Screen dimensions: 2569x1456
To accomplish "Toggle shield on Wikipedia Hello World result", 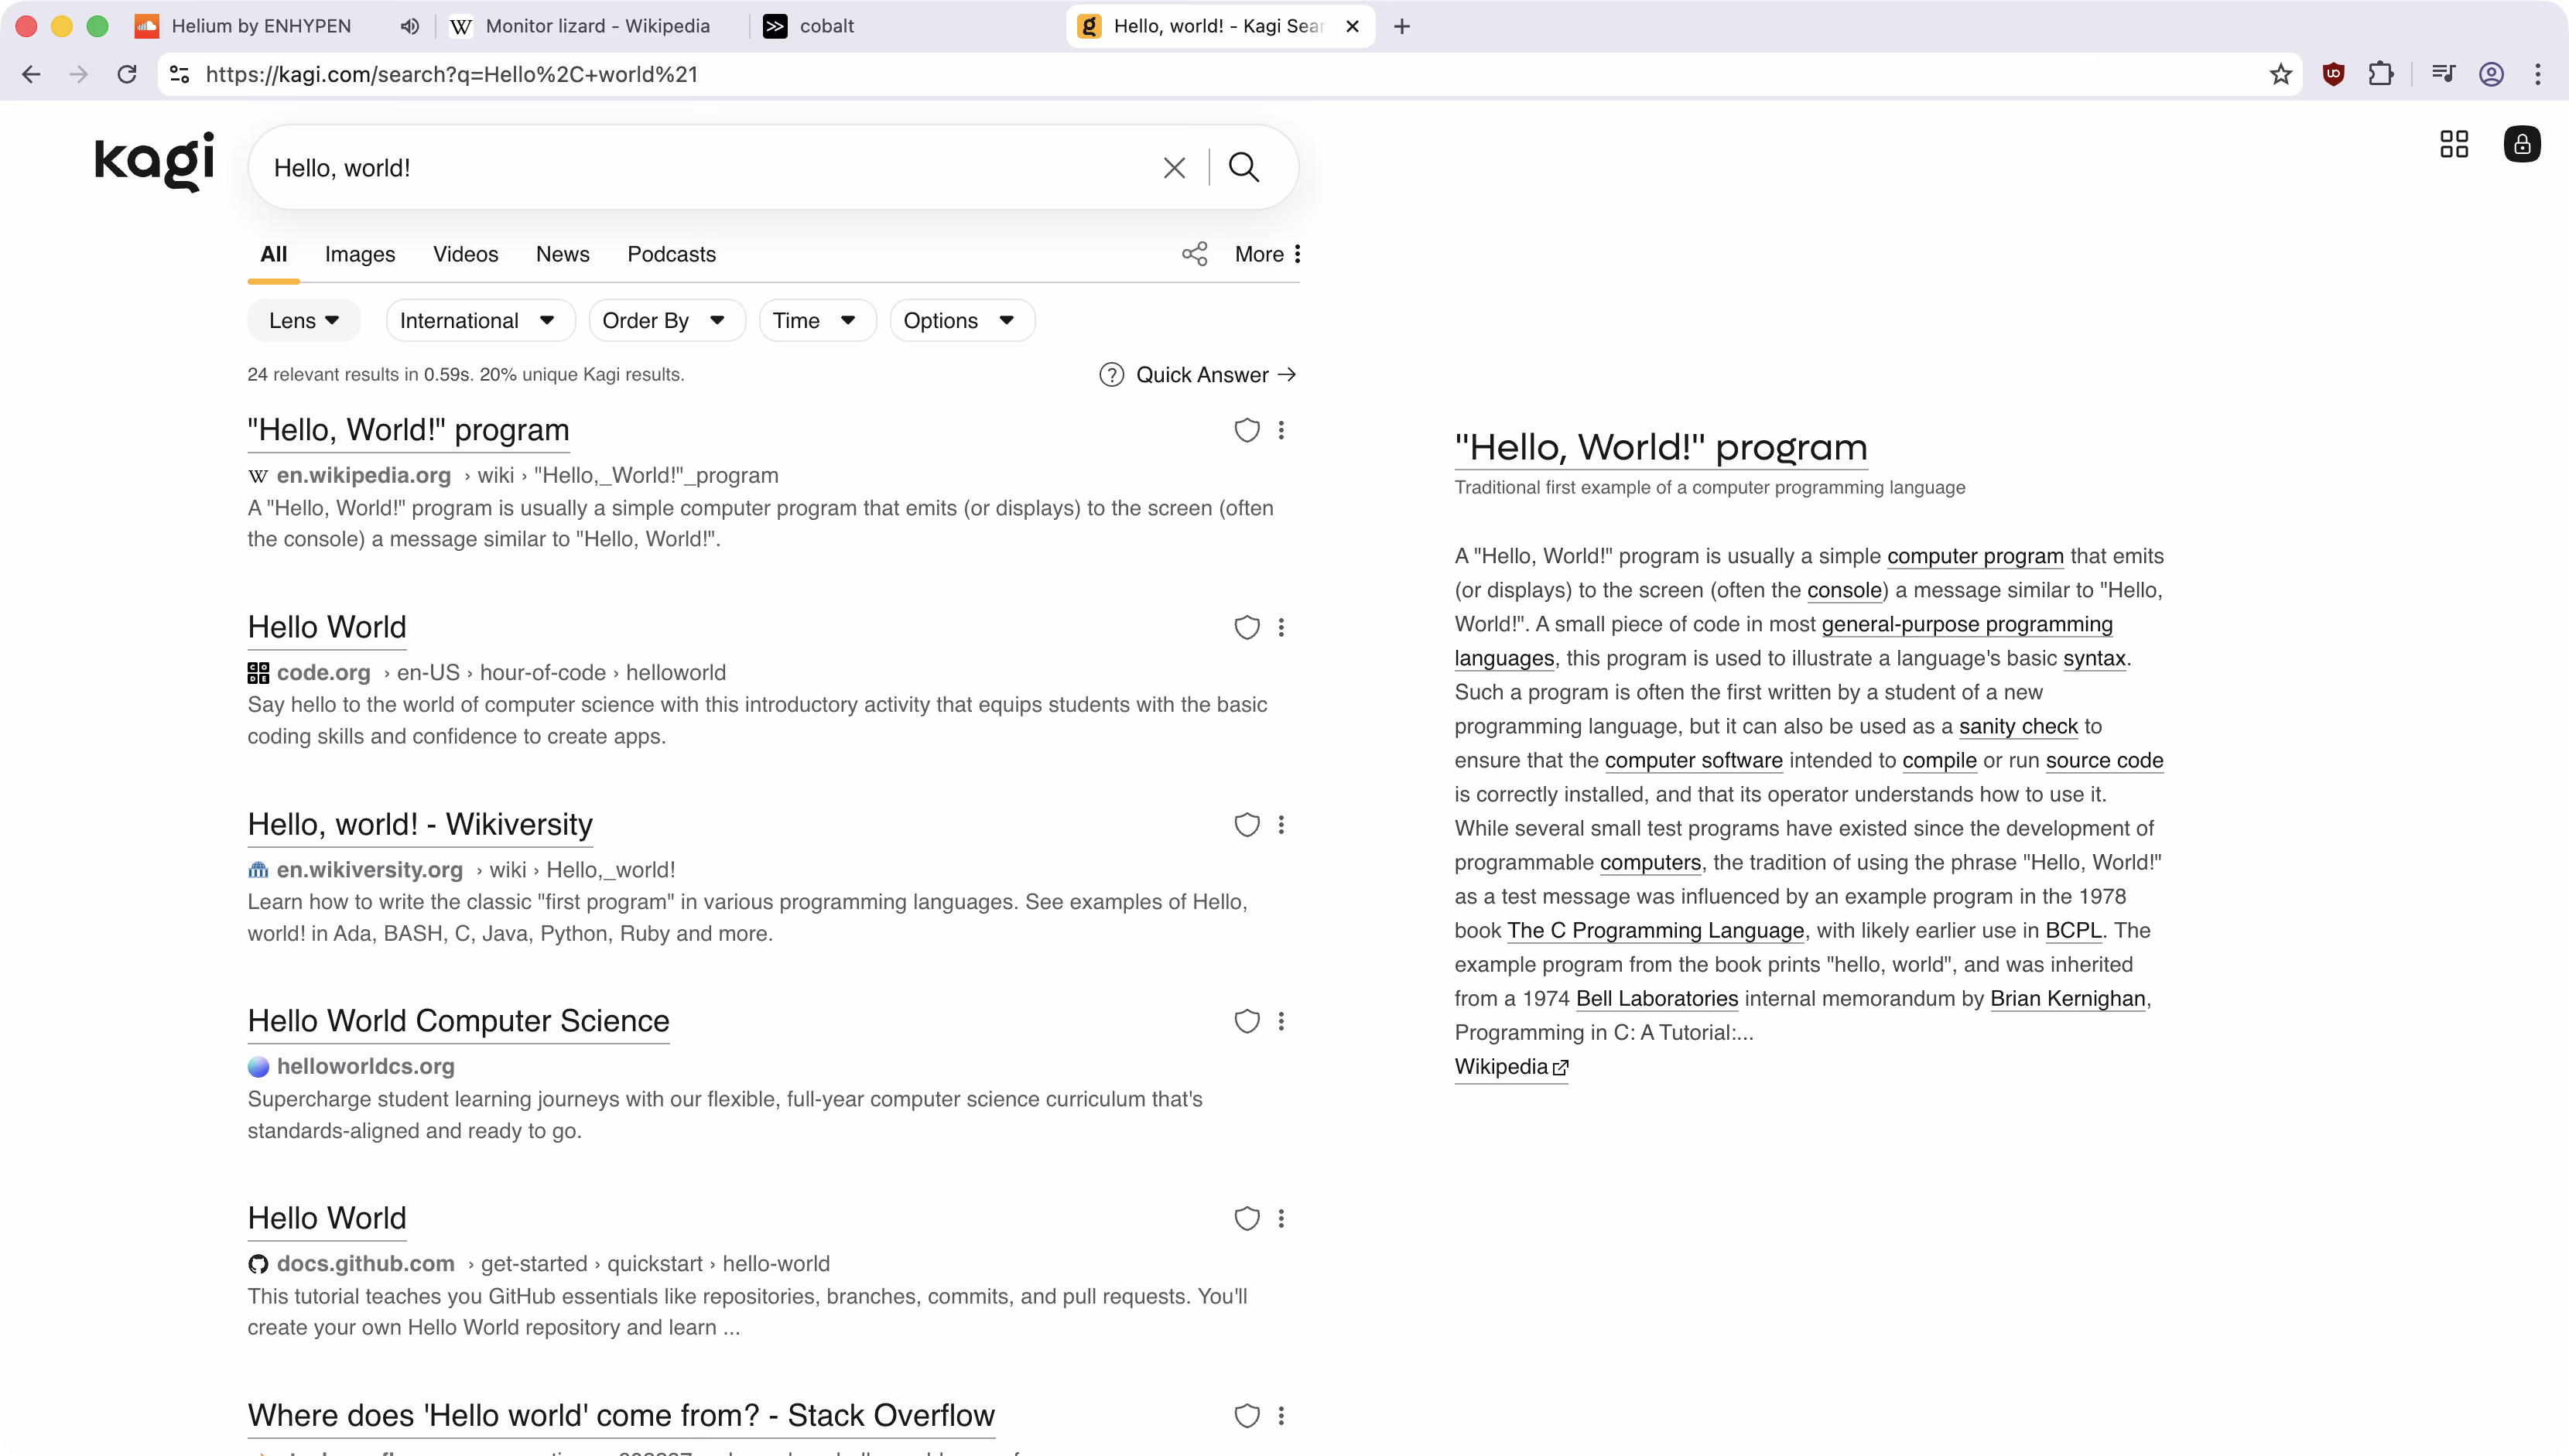I will [x=1246, y=430].
